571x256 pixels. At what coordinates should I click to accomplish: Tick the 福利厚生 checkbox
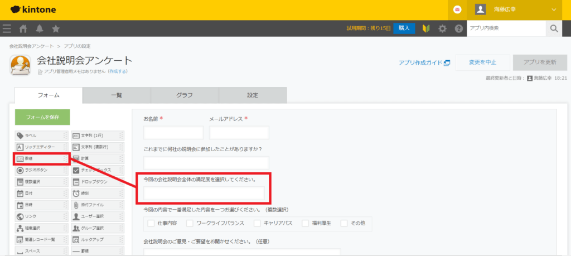tap(305, 223)
